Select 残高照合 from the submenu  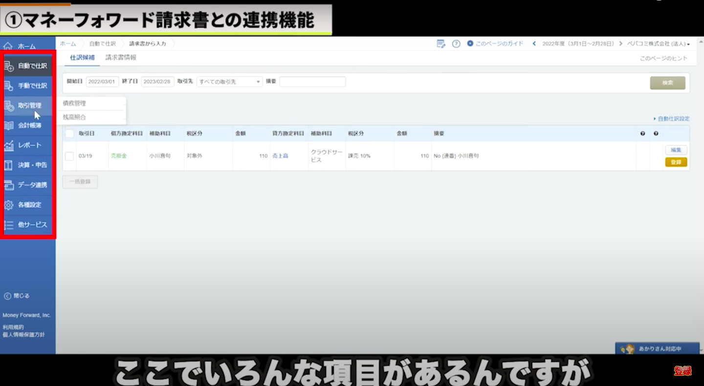75,117
